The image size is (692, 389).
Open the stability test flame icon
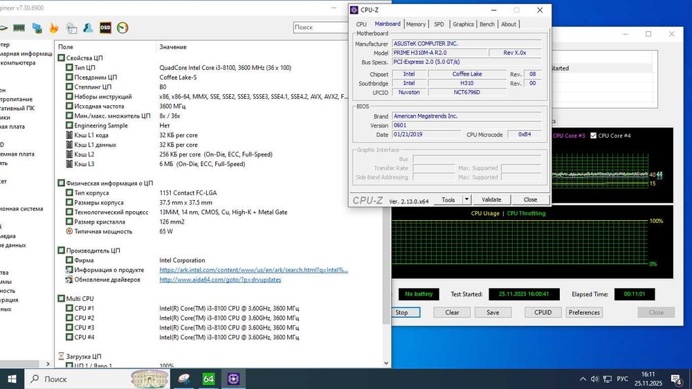pyautogui.click(x=54, y=28)
